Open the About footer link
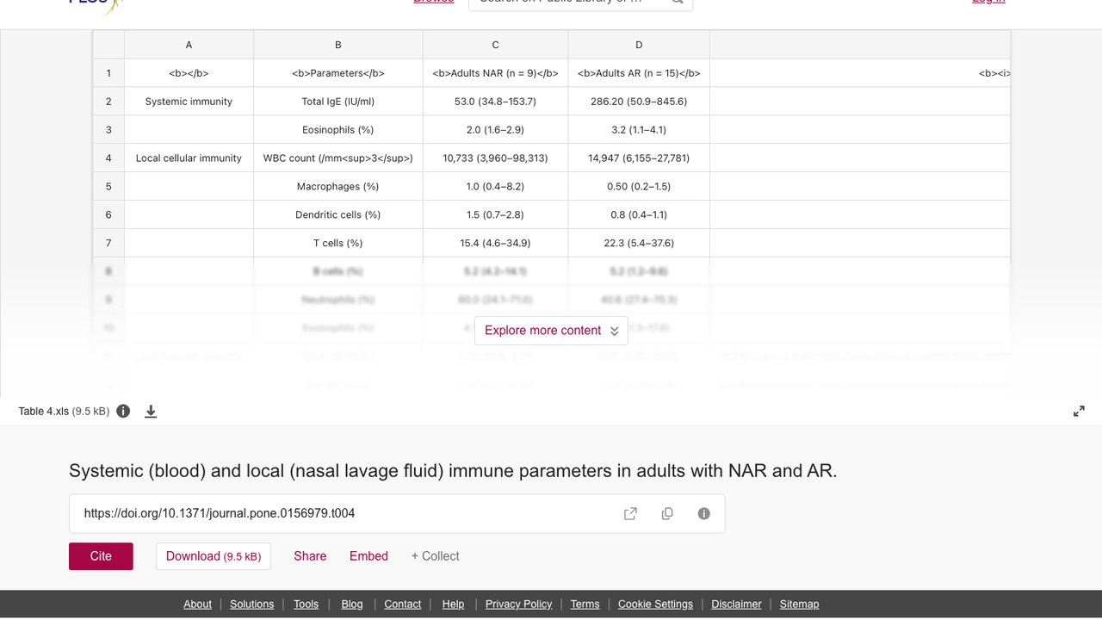This screenshot has width=1102, height=620. coord(197,604)
